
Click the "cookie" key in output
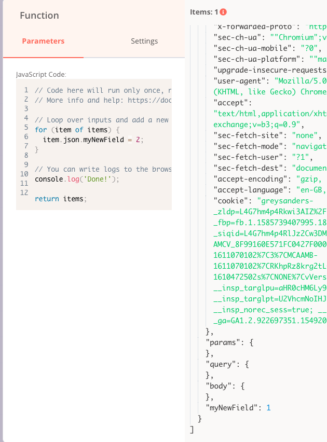pos(233,201)
